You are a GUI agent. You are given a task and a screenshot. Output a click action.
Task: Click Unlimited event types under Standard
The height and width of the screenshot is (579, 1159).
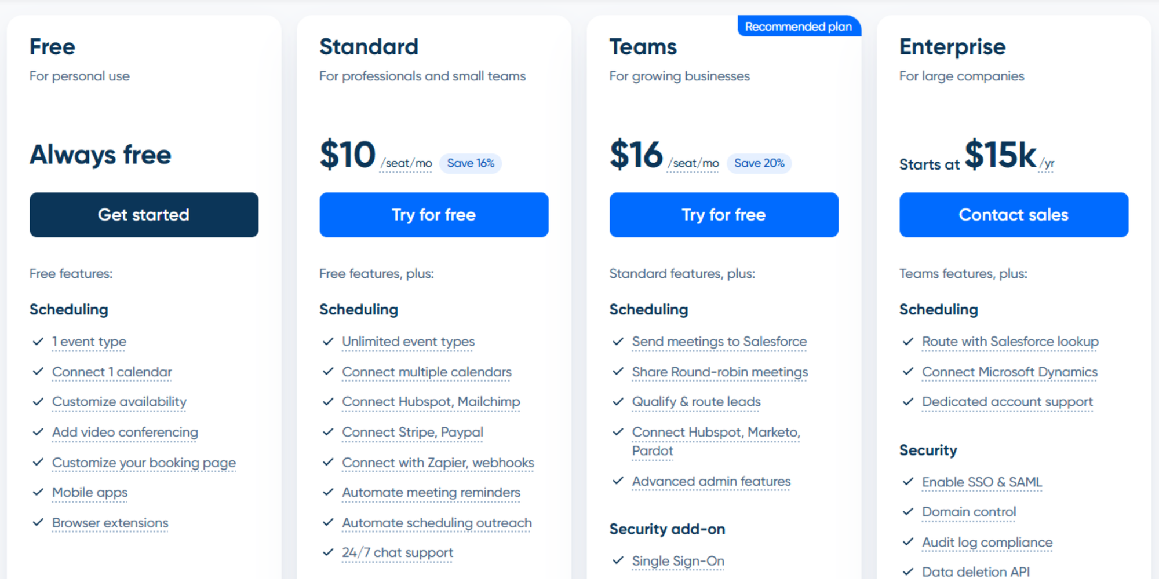coord(408,342)
